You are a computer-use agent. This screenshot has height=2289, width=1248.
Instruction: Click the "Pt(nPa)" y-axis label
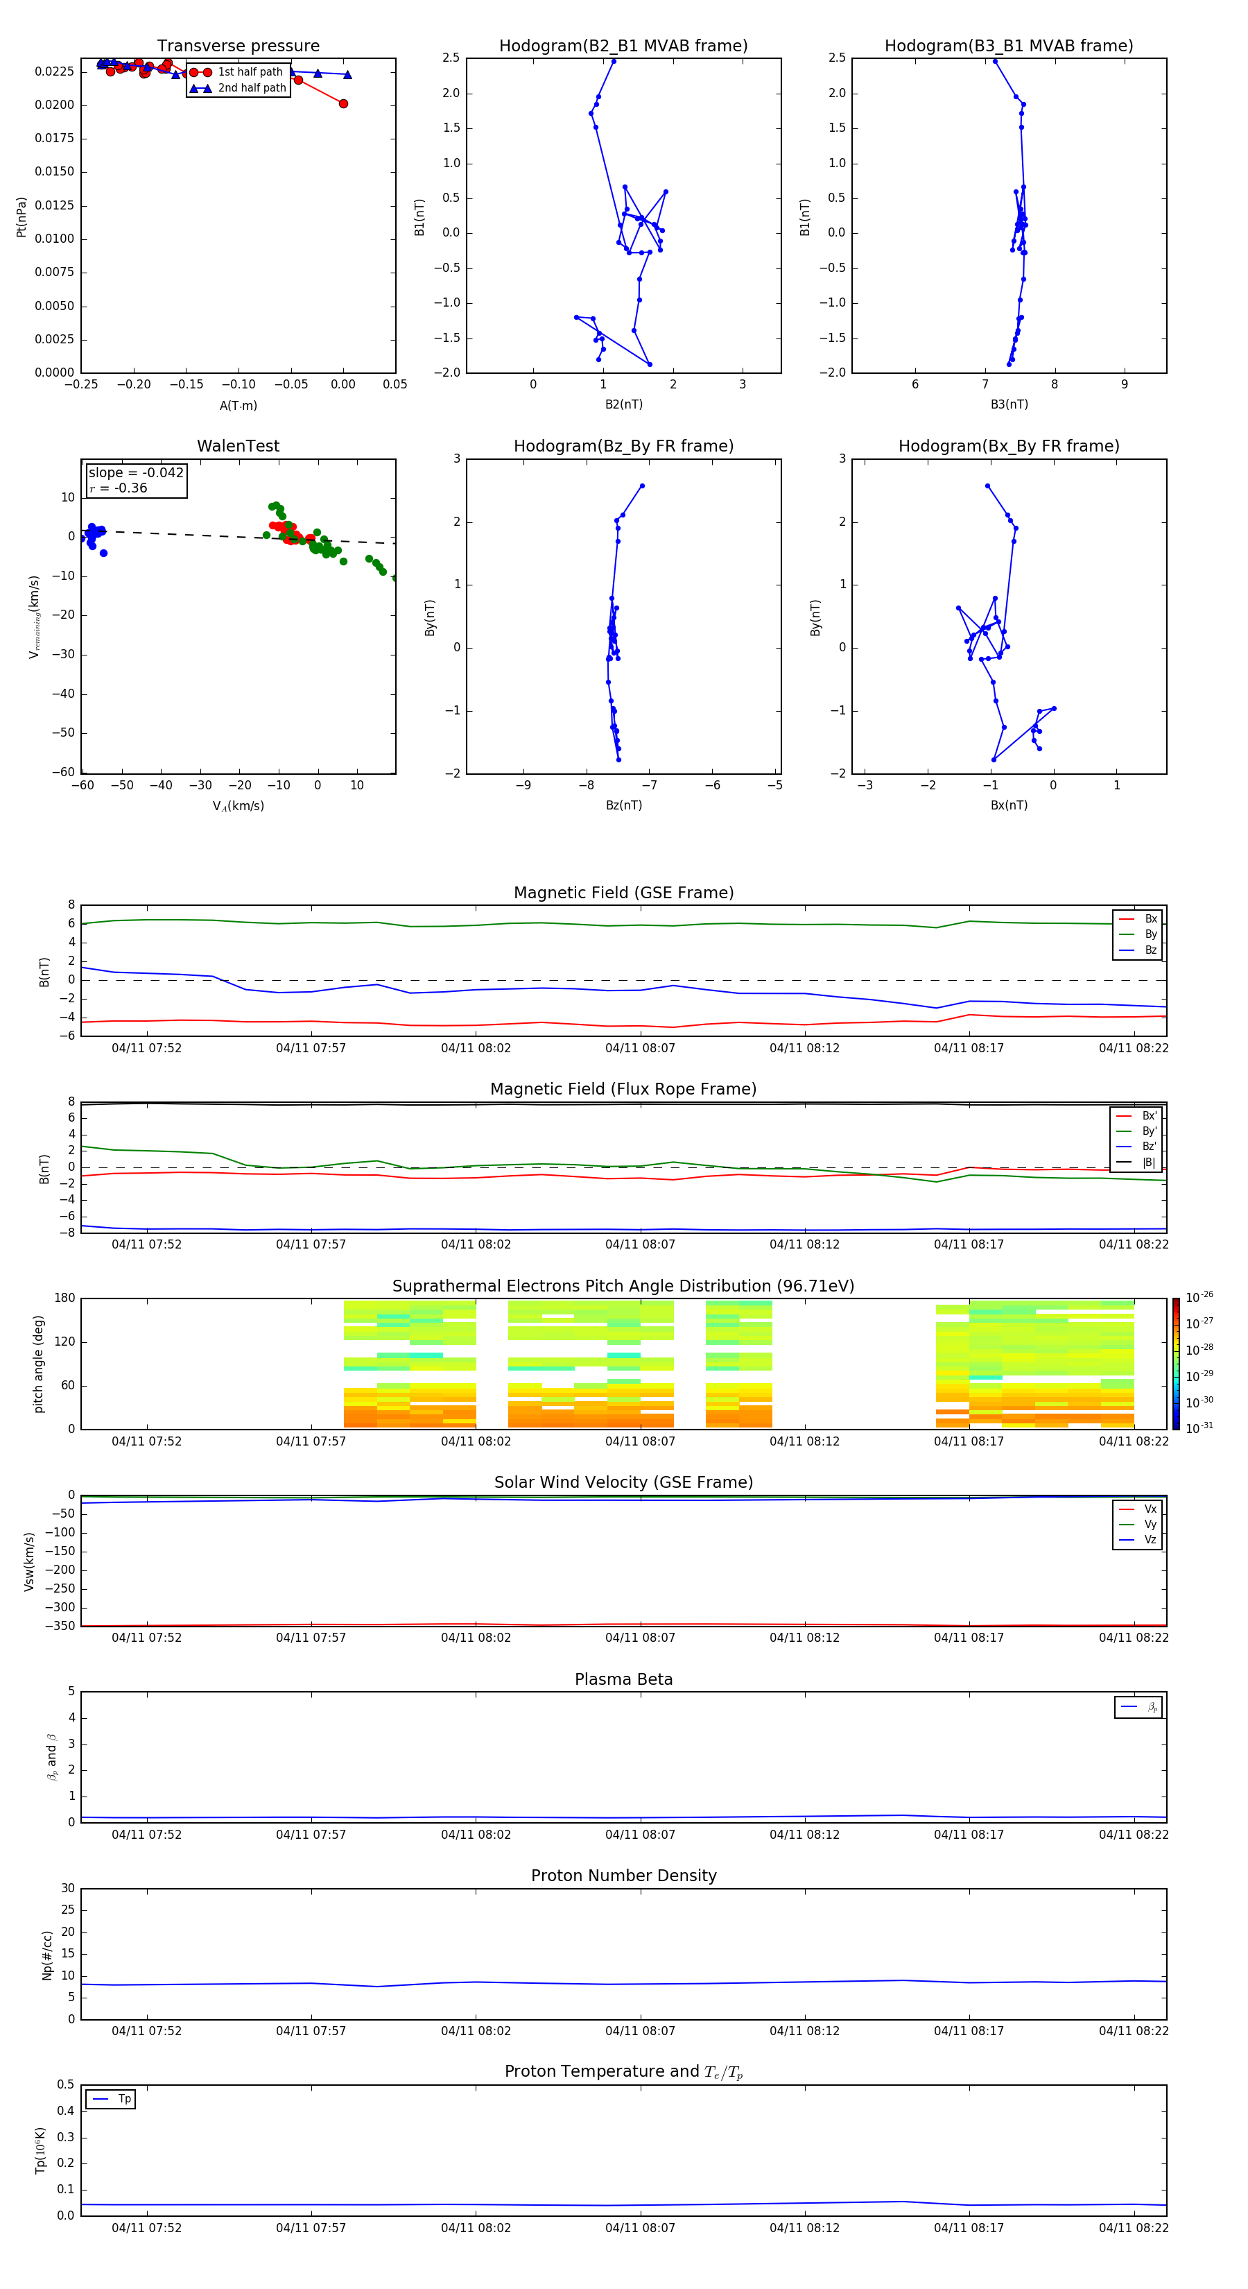tap(21, 216)
